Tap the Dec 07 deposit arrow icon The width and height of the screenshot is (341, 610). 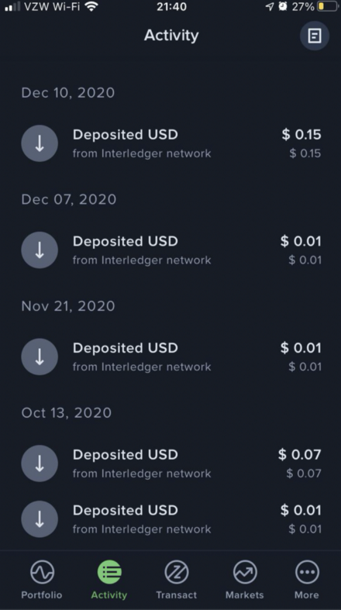(40, 250)
